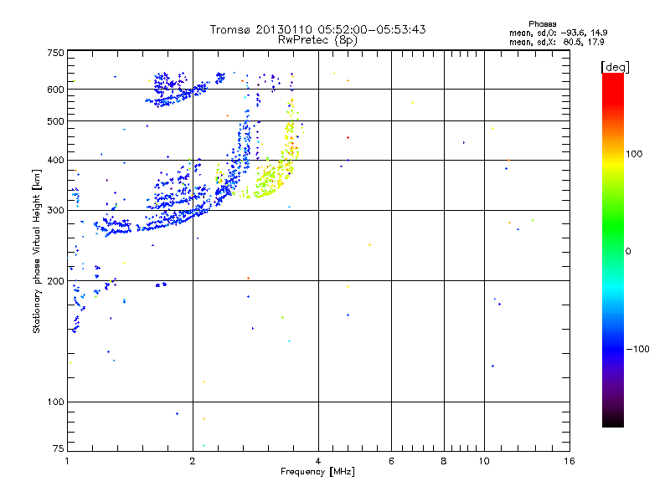
Task: Click the y-axis tick label '100'
Action: tap(55, 402)
